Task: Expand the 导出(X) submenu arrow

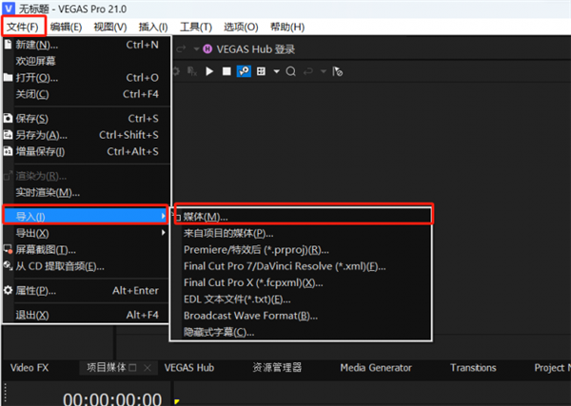Action: pos(163,233)
